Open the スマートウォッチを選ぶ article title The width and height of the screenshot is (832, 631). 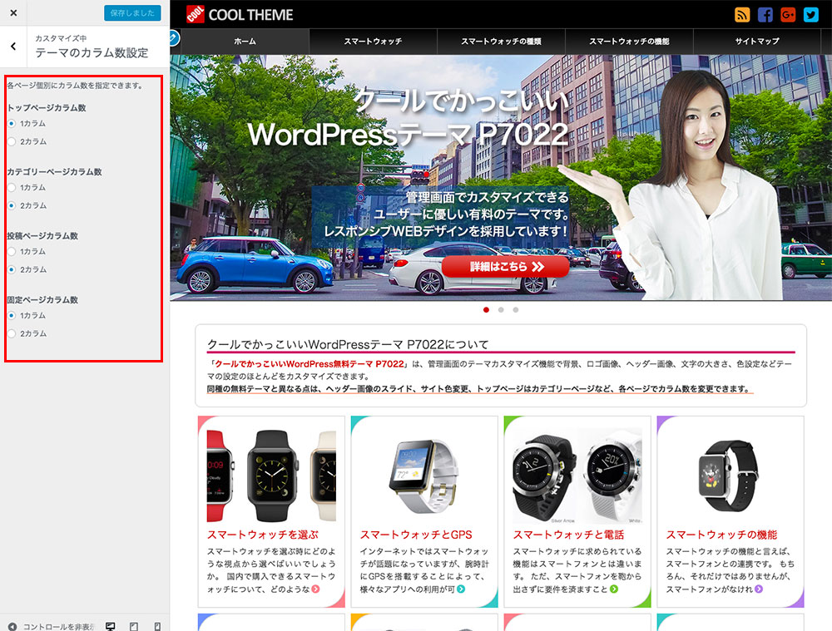263,535
